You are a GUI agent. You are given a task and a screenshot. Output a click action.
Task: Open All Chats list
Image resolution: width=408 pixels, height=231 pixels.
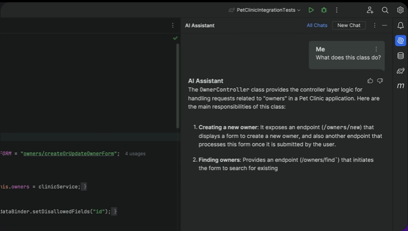tap(317, 25)
